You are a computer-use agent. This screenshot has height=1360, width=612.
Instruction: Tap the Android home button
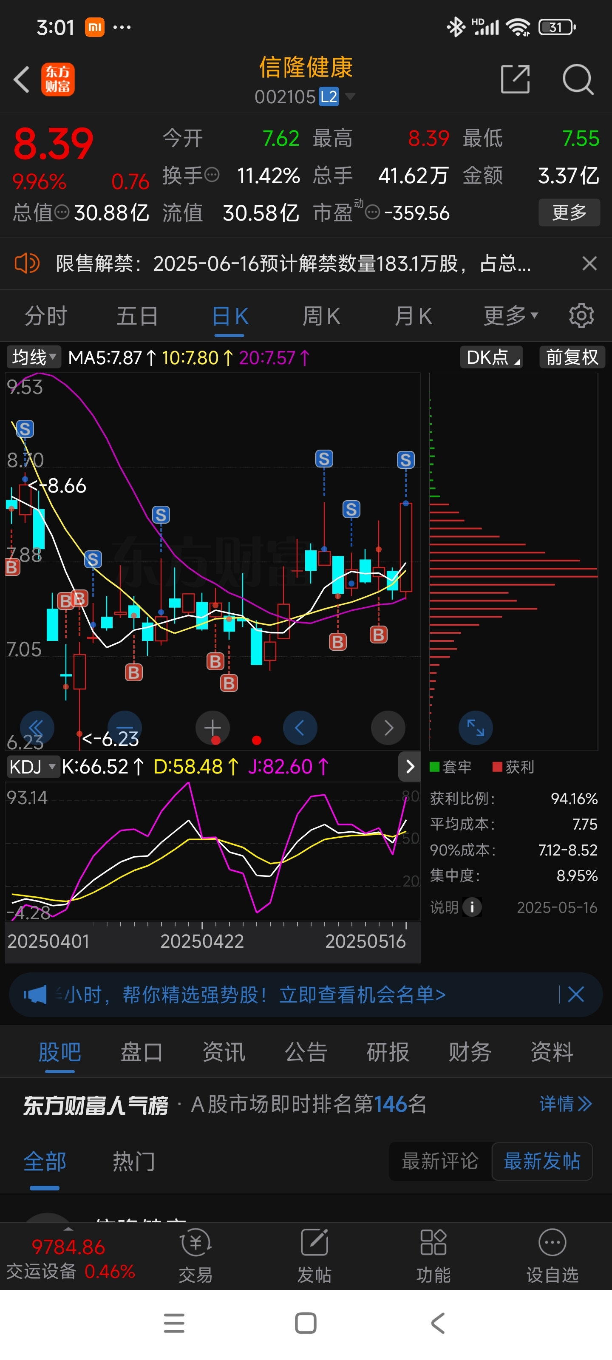pos(306,1323)
